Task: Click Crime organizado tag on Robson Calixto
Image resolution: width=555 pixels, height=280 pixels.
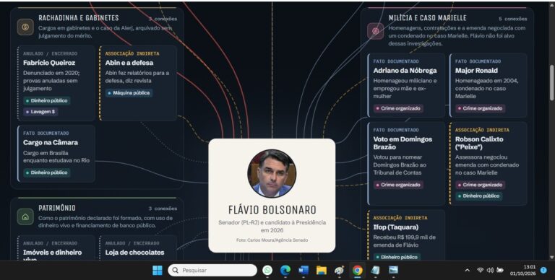Action: pyautogui.click(x=481, y=185)
